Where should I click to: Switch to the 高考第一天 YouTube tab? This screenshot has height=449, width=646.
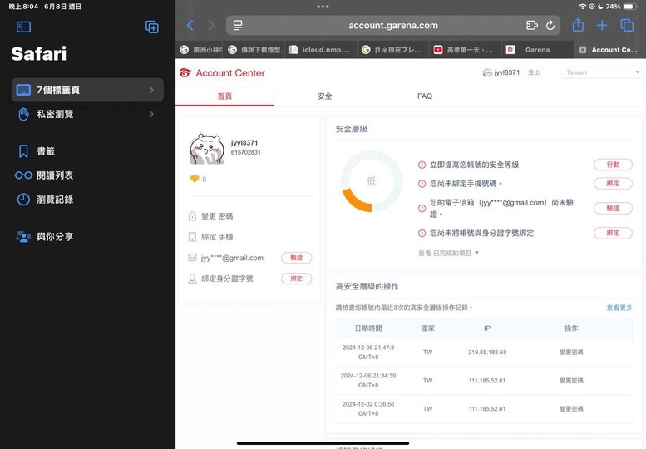point(465,50)
